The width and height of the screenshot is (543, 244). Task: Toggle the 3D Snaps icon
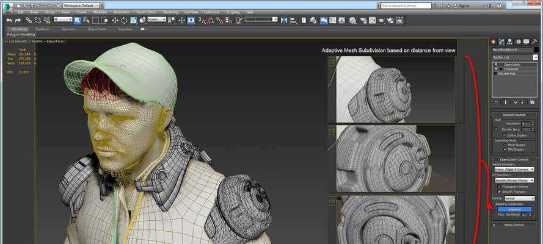[x=201, y=20]
